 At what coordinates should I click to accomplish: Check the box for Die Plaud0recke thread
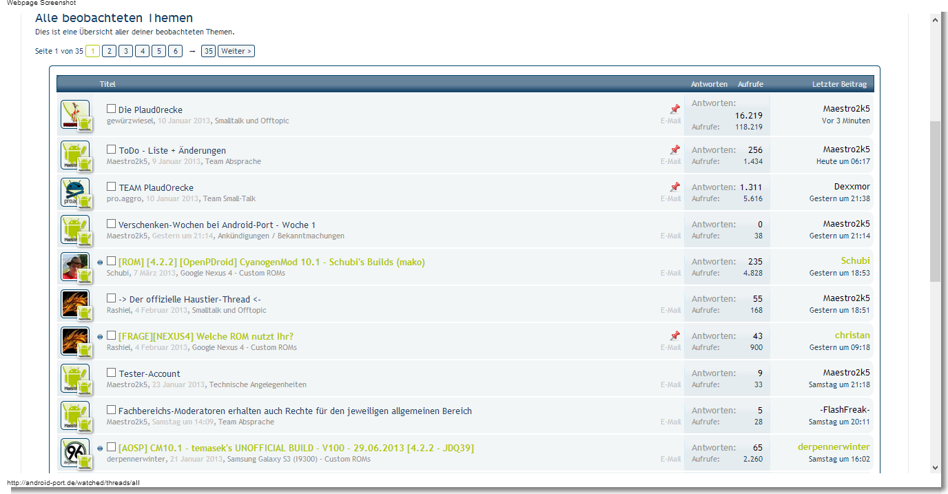pos(111,109)
